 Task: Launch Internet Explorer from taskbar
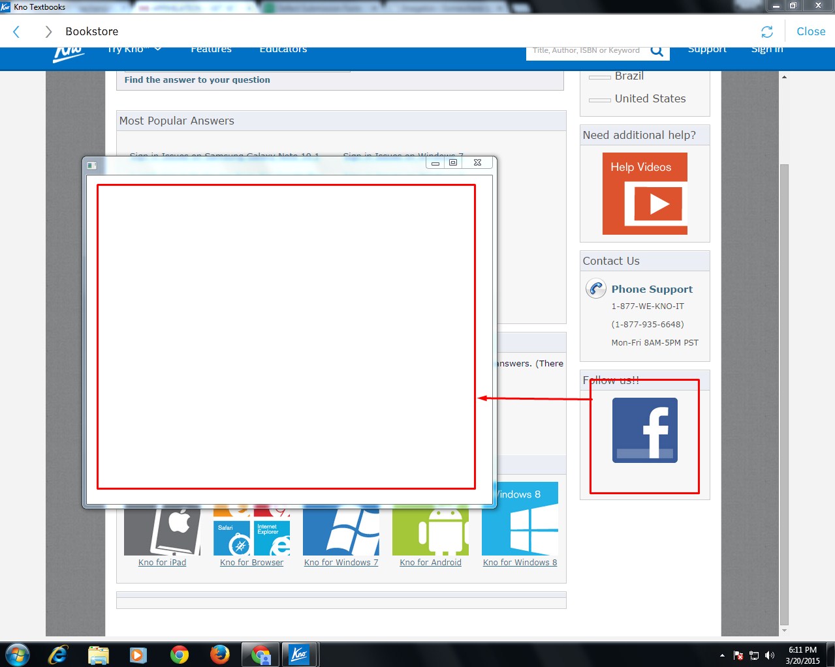coord(58,655)
